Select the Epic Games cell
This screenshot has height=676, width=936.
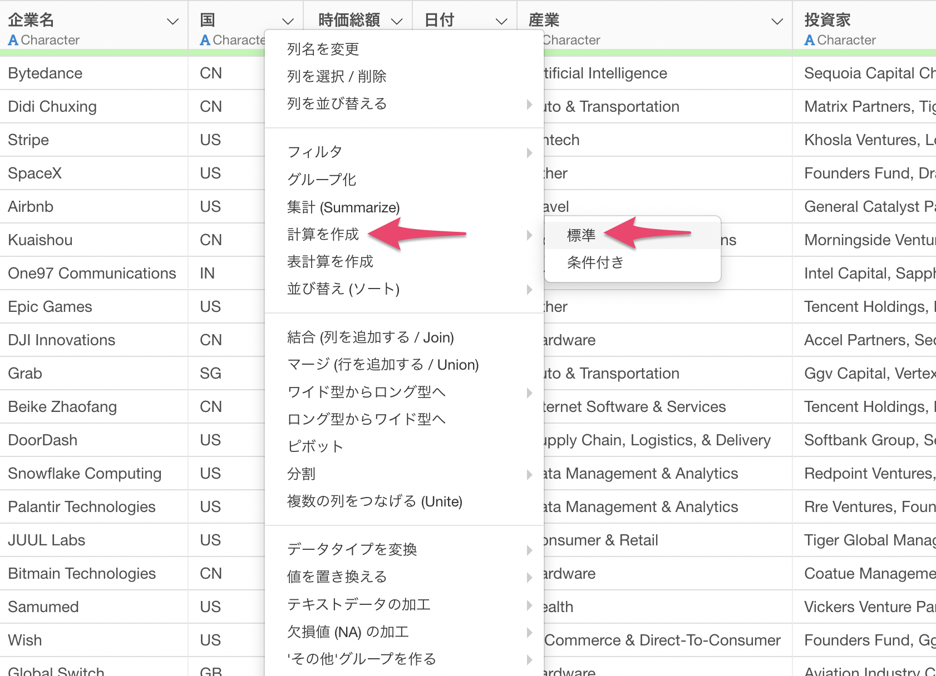point(94,306)
